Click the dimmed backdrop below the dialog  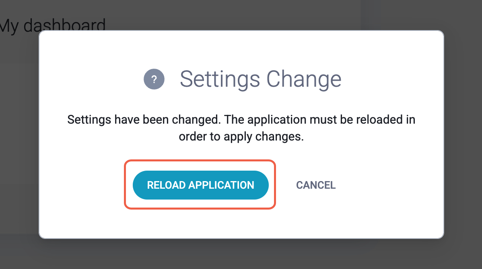tap(241, 254)
